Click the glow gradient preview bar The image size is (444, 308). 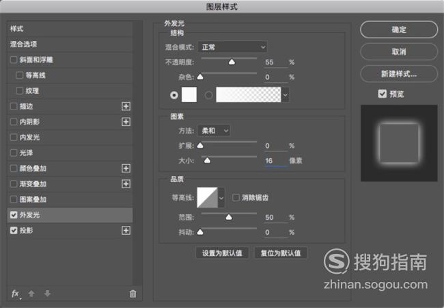pyautogui.click(x=249, y=94)
